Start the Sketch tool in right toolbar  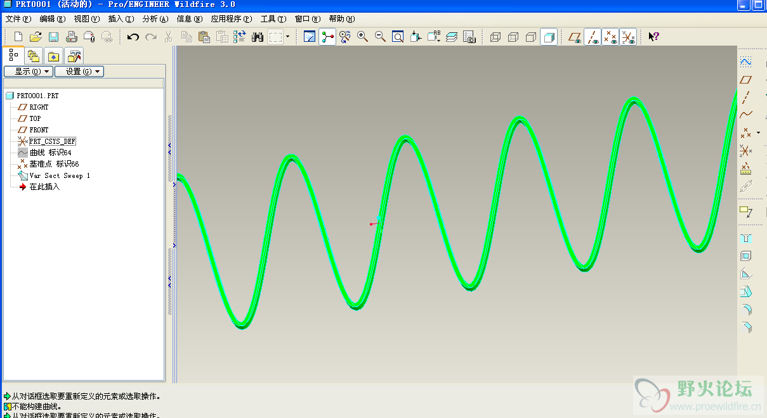click(745, 62)
